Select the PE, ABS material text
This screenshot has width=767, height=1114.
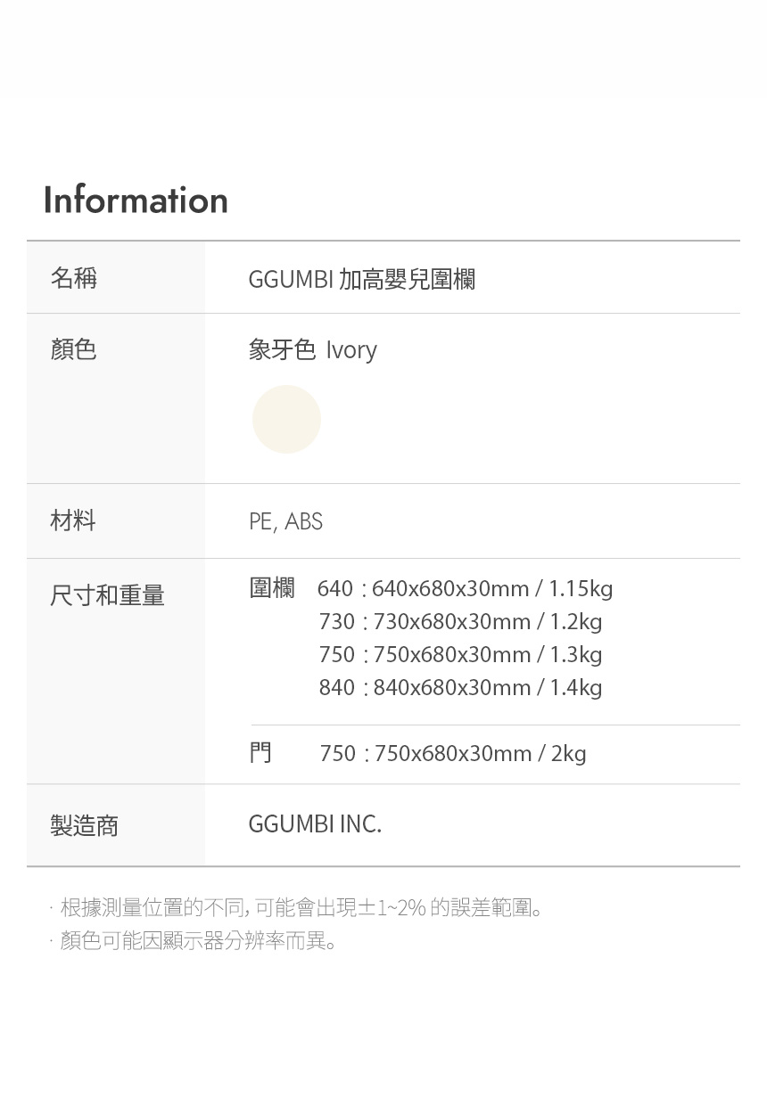click(x=285, y=521)
